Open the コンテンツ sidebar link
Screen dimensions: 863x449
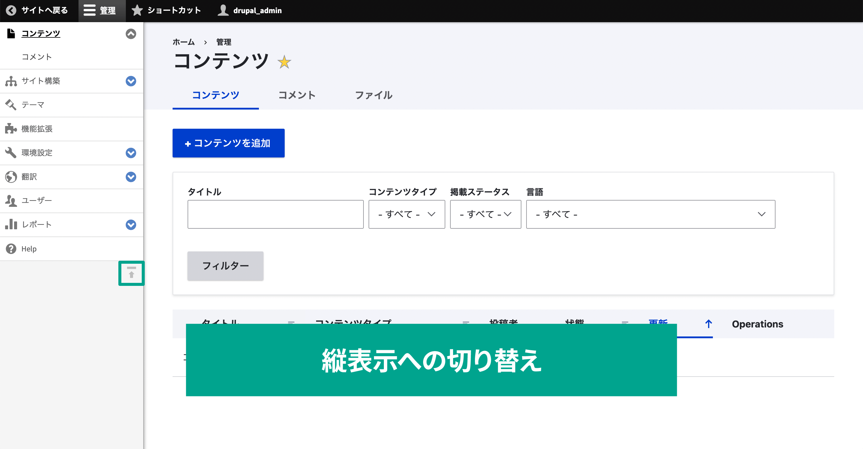(41, 34)
